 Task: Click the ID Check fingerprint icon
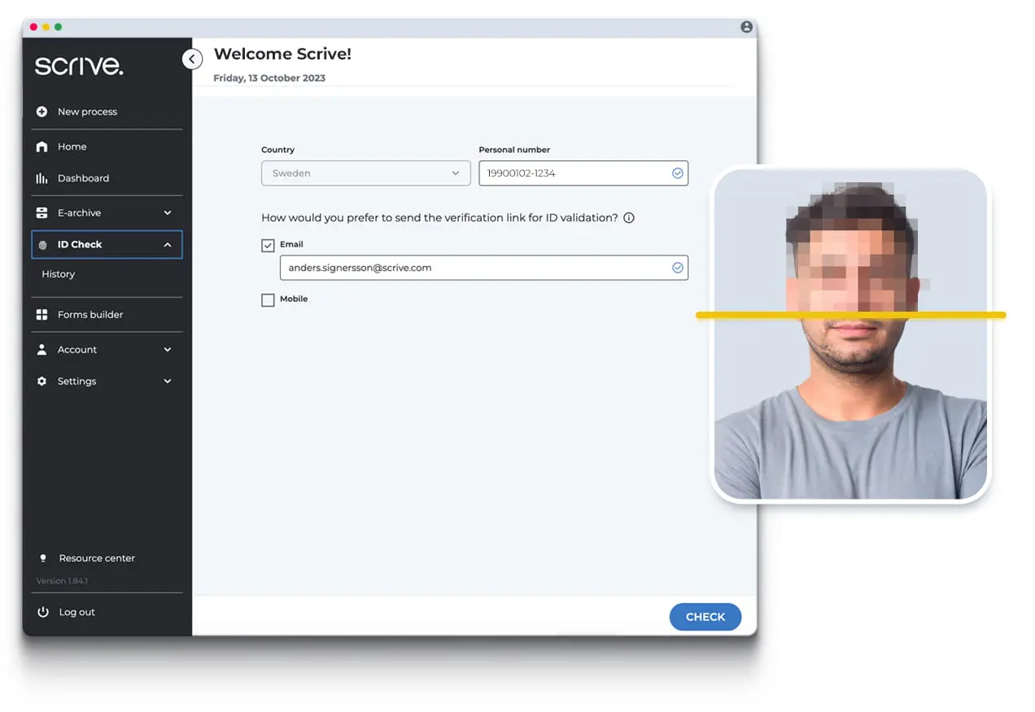pos(42,245)
